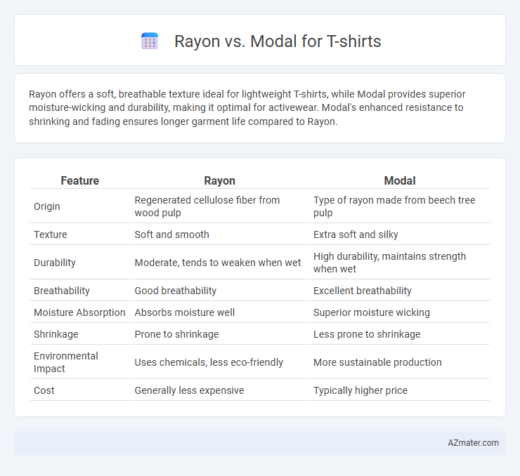The height and width of the screenshot is (476, 520).
Task: Select the 'Extra soft and silky' cell
Action: [400, 234]
